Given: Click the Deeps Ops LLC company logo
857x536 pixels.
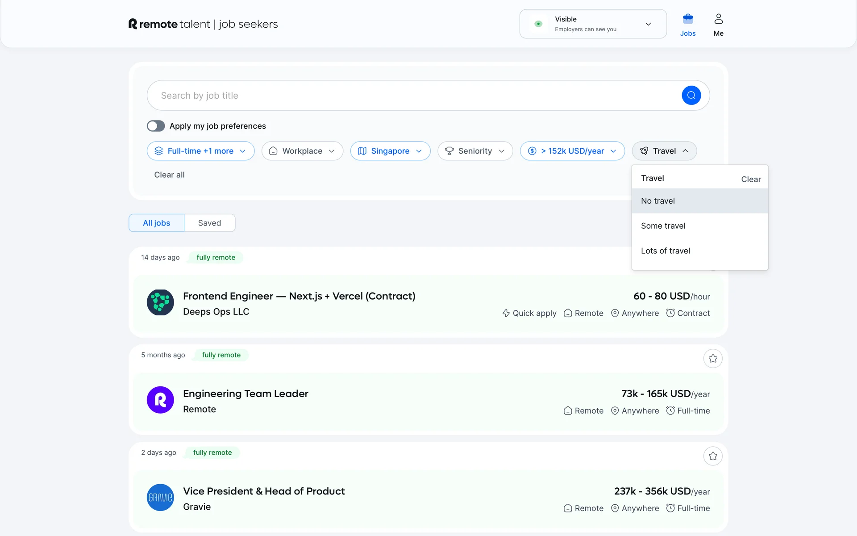Looking at the screenshot, I should click(160, 303).
